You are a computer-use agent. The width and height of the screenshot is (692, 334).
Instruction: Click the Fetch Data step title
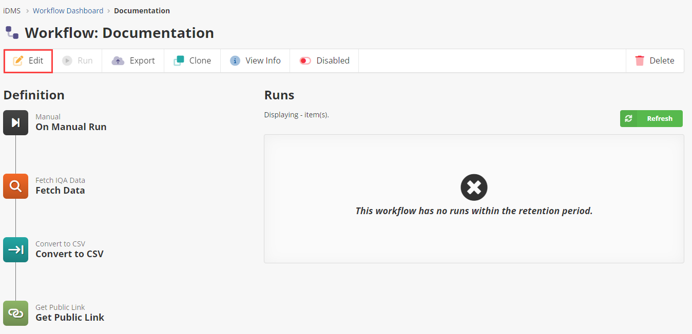[x=60, y=191]
